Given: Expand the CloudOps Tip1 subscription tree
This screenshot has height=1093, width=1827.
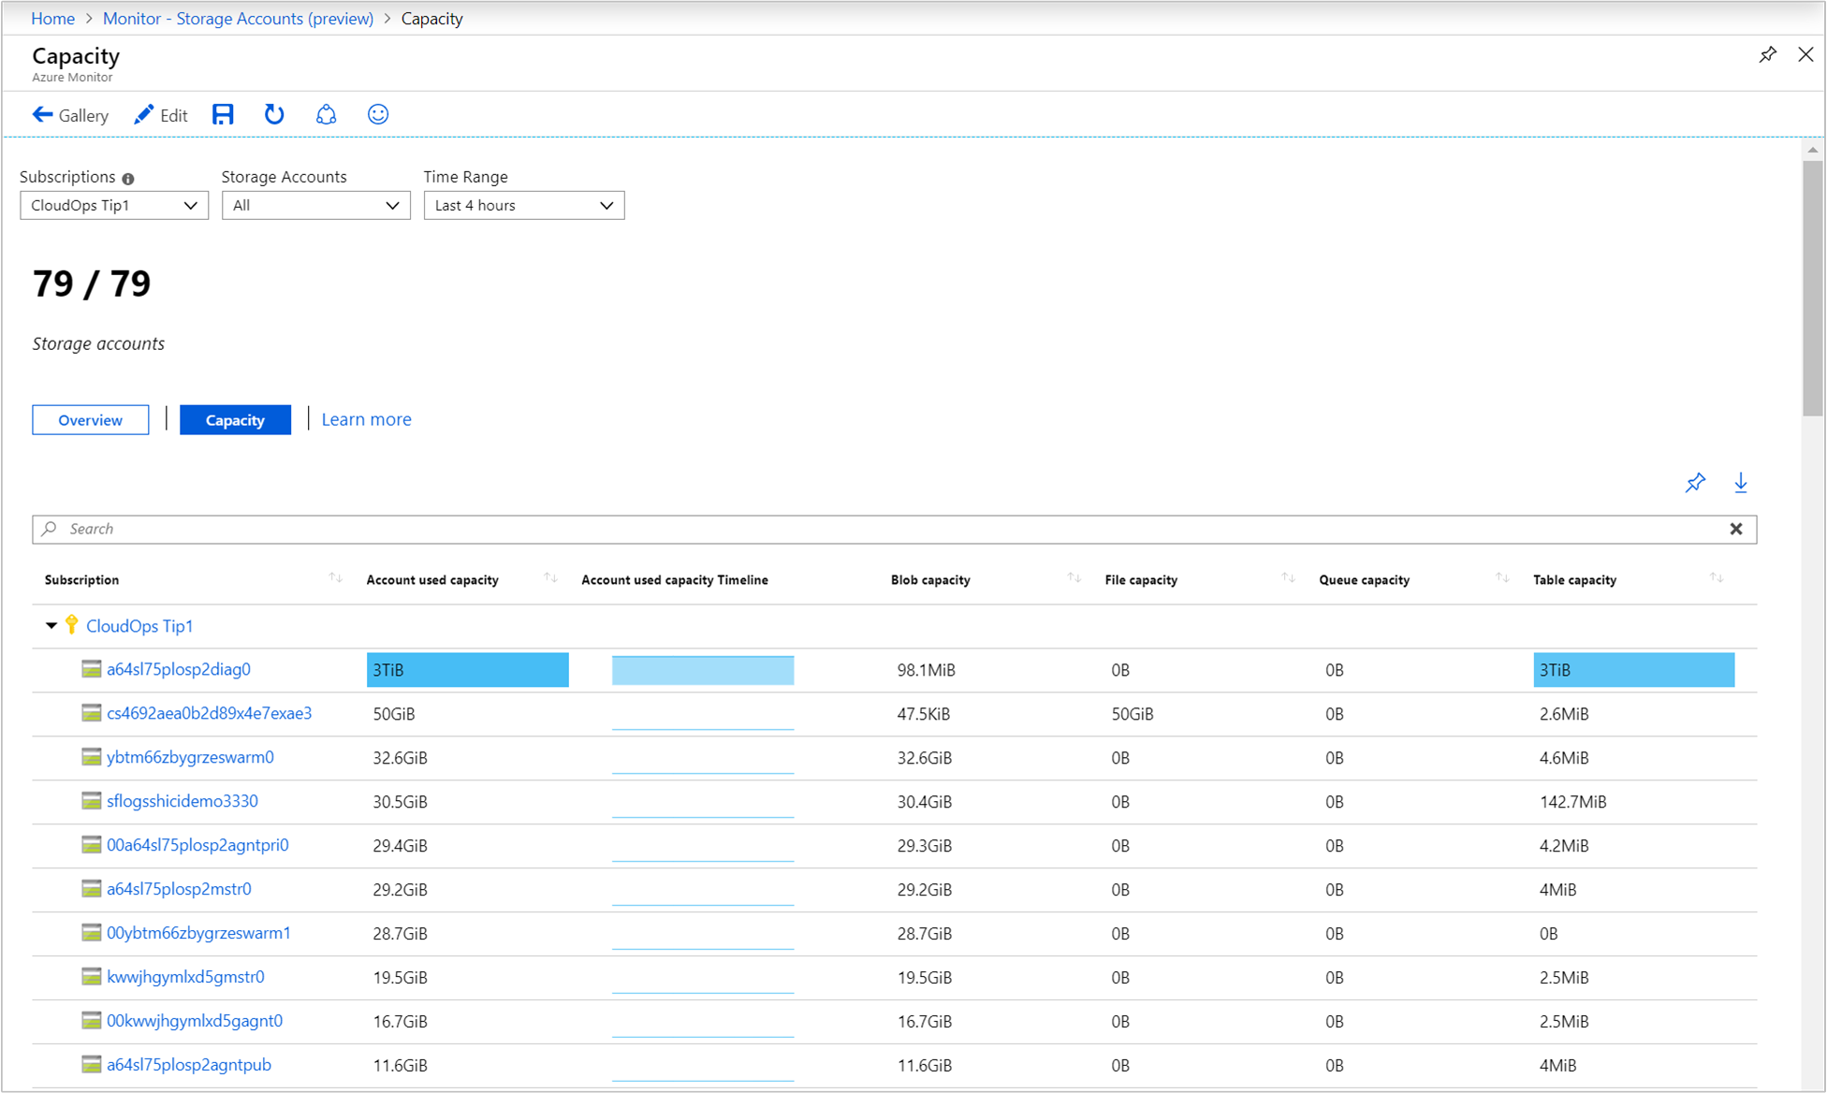Looking at the screenshot, I should [47, 627].
